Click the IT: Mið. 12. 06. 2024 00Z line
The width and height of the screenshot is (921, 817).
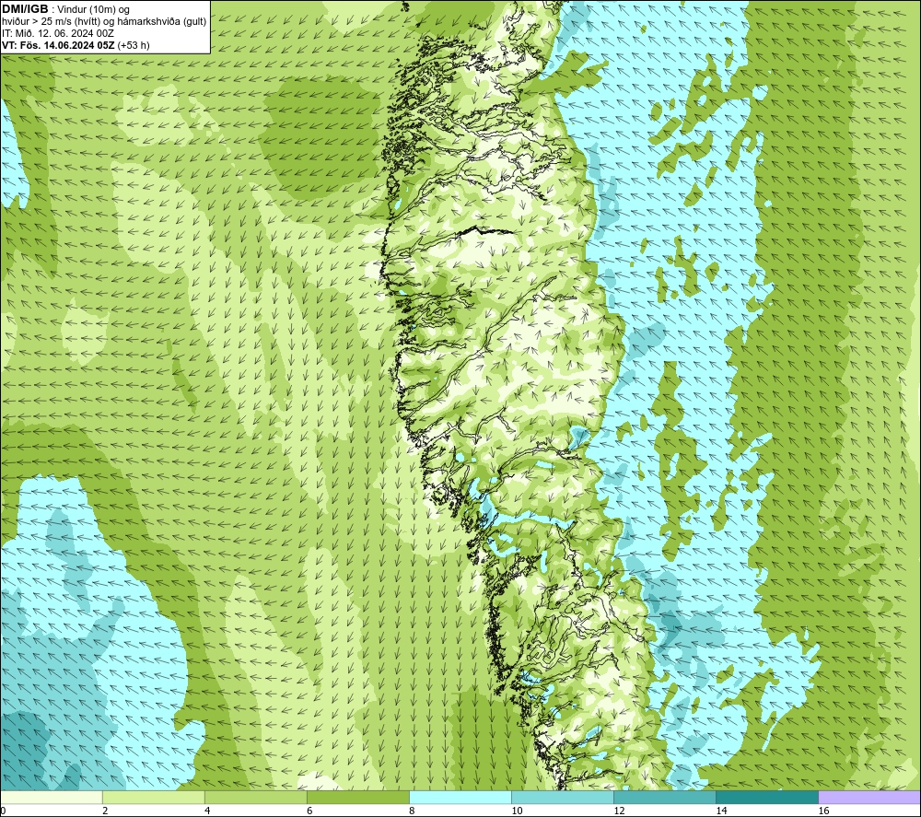tap(57, 33)
